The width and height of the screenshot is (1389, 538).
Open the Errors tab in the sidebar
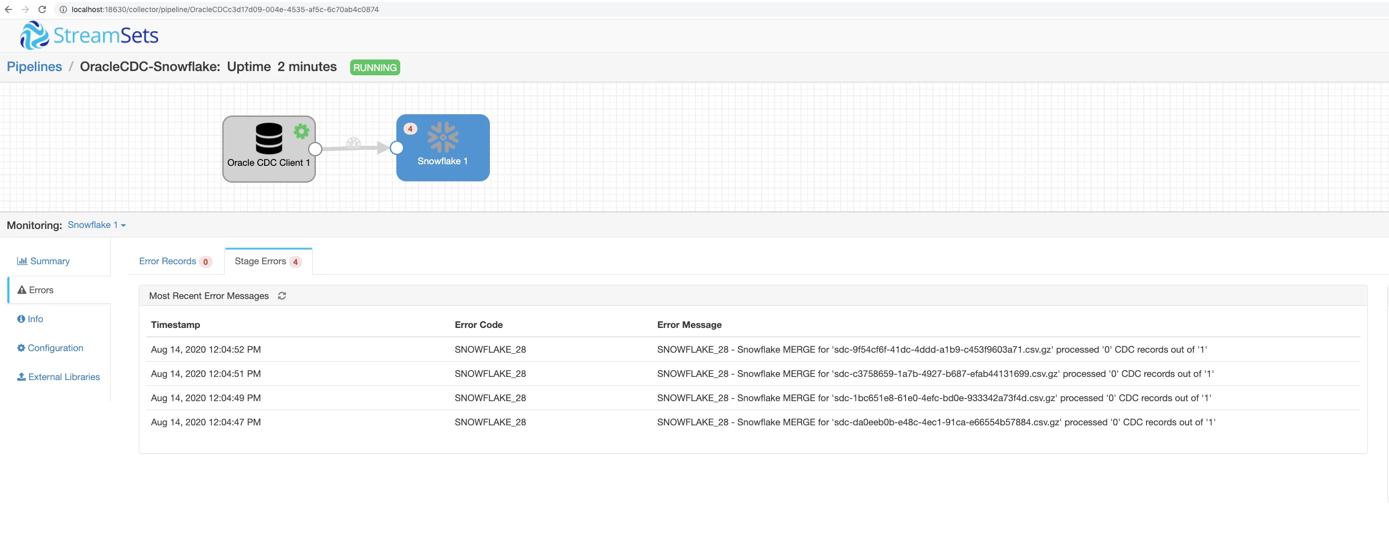(x=35, y=290)
